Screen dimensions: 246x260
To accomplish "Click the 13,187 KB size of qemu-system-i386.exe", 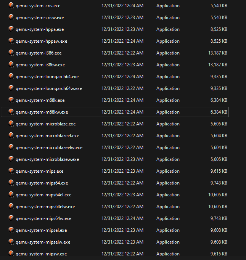I will pos(218,53).
